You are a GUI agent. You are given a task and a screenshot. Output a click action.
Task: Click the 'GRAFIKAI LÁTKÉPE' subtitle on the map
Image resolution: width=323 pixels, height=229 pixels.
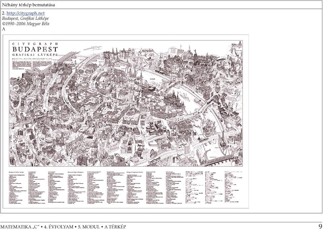coord(35,55)
